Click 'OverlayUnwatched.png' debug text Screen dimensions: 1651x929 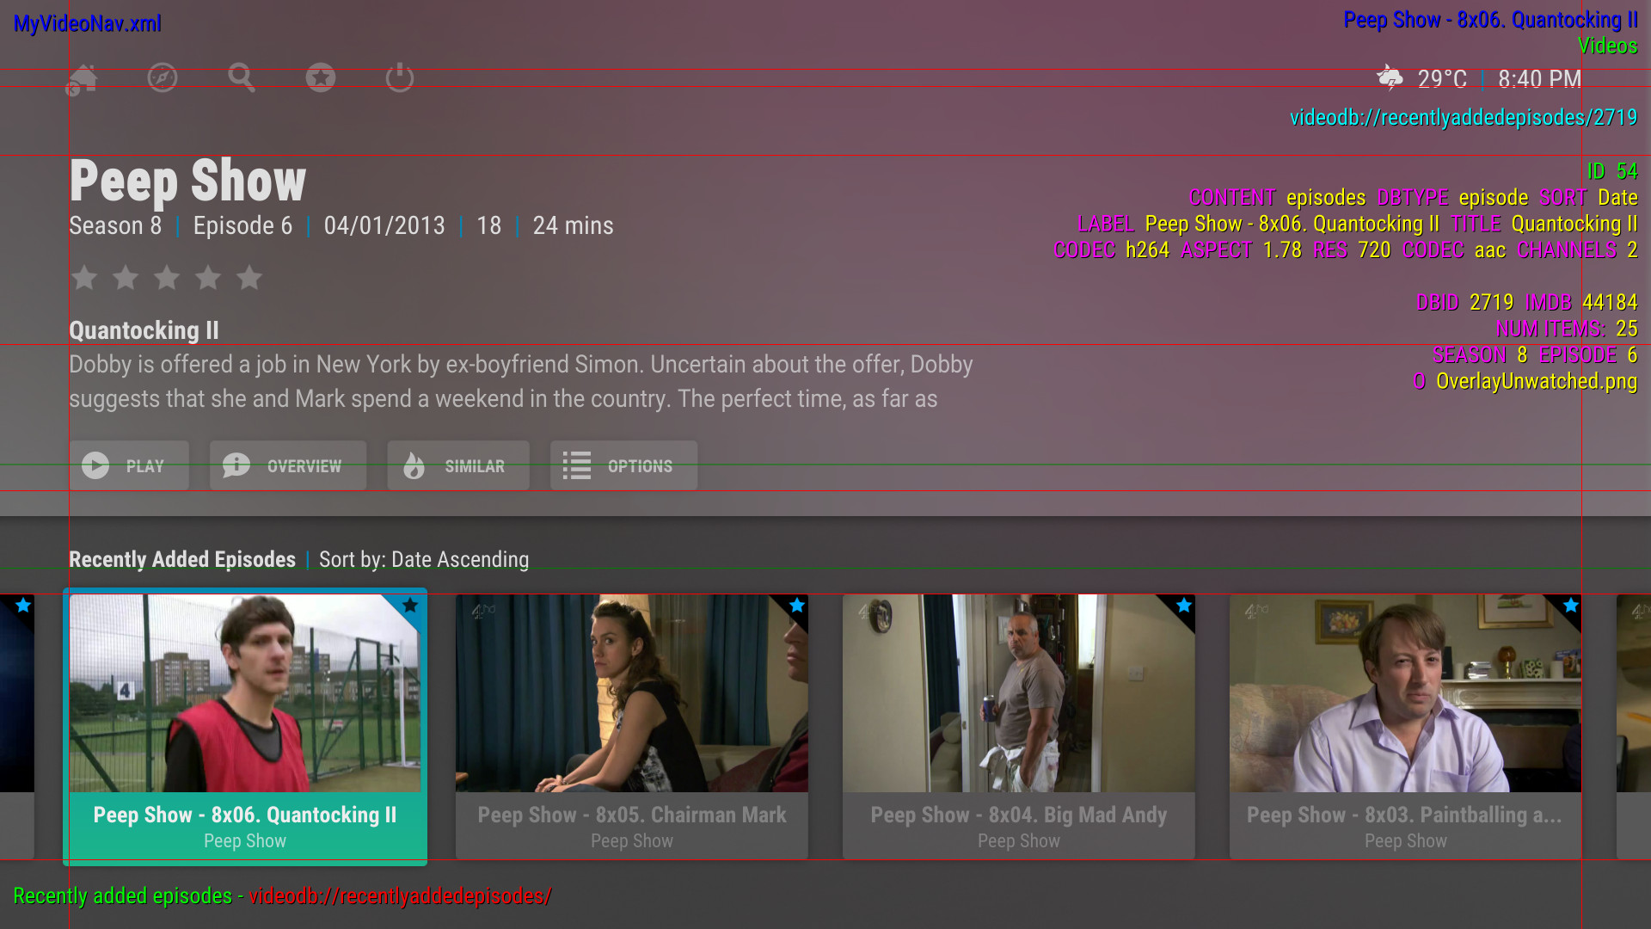[1537, 381]
